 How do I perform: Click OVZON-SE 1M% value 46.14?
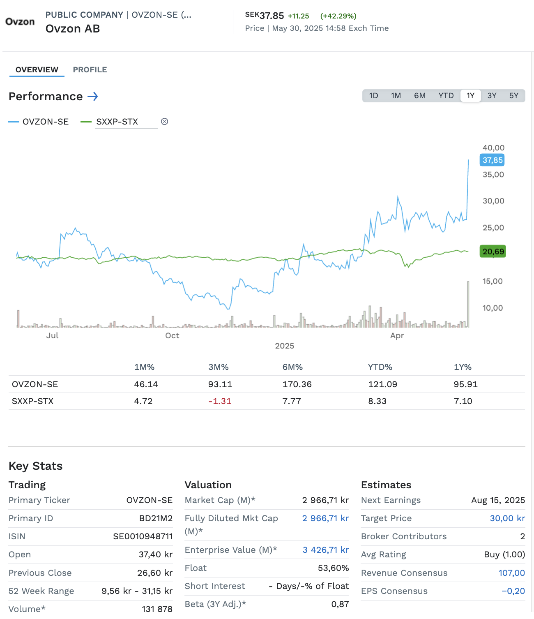click(x=146, y=384)
